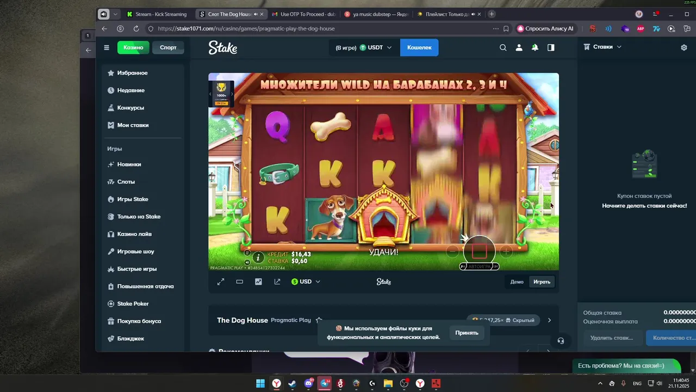Switch to ya music dubstep tab
Viewport: 696px width, 392px height.
click(x=376, y=14)
